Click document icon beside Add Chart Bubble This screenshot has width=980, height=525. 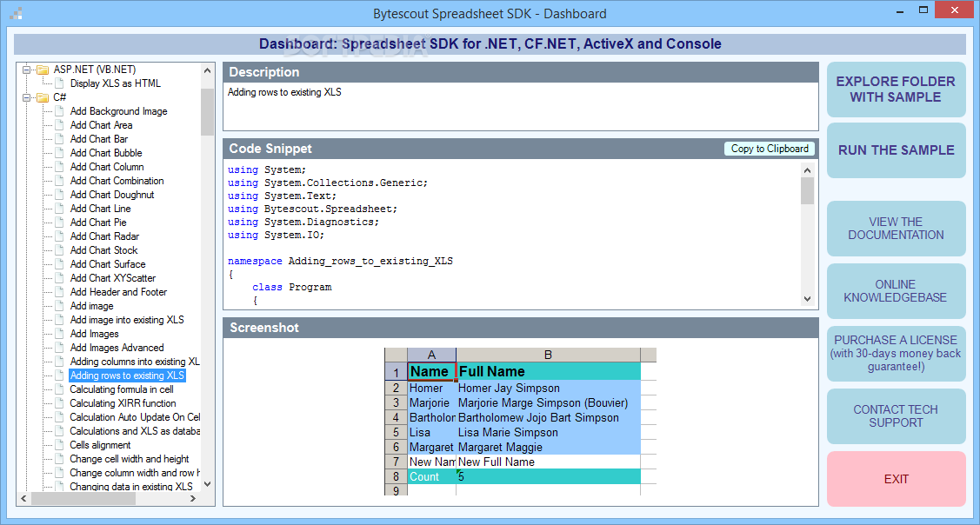click(59, 153)
